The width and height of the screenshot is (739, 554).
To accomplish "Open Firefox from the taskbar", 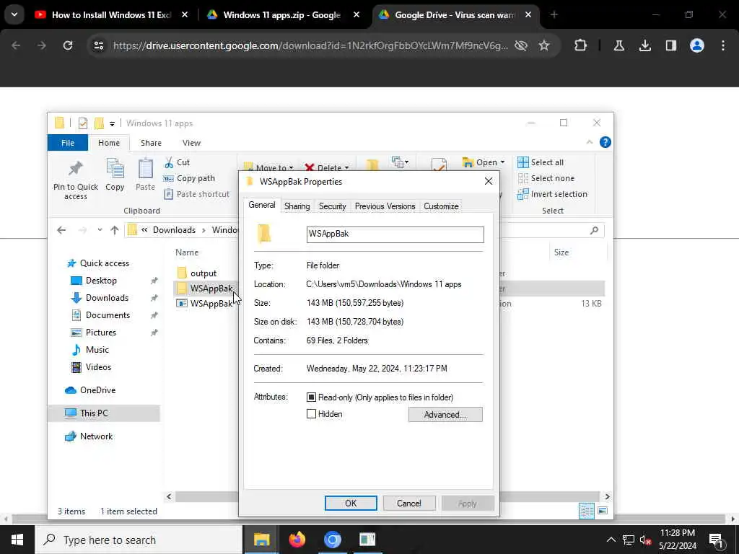I will [297, 540].
